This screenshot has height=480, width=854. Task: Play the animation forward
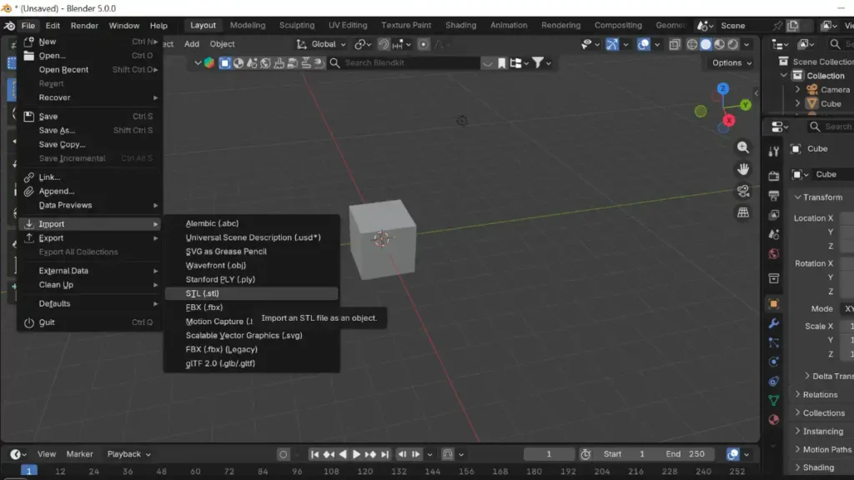tap(356, 454)
